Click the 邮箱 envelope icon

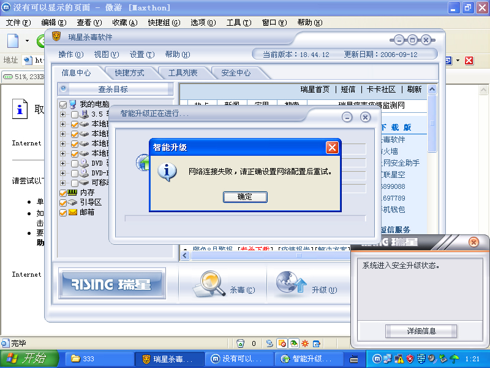pos(72,212)
